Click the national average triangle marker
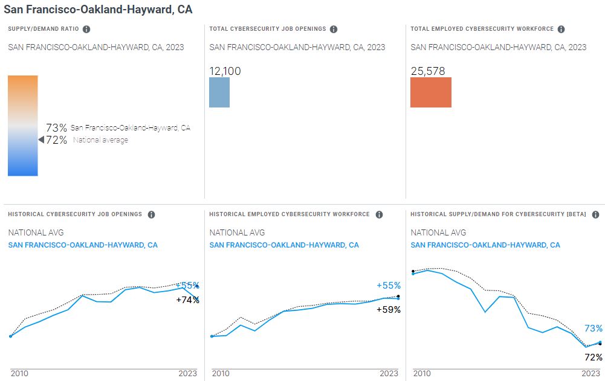 [41, 140]
